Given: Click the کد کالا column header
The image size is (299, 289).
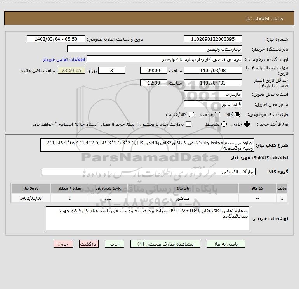Looking at the screenshot, I should pyautogui.click(x=257, y=188).
